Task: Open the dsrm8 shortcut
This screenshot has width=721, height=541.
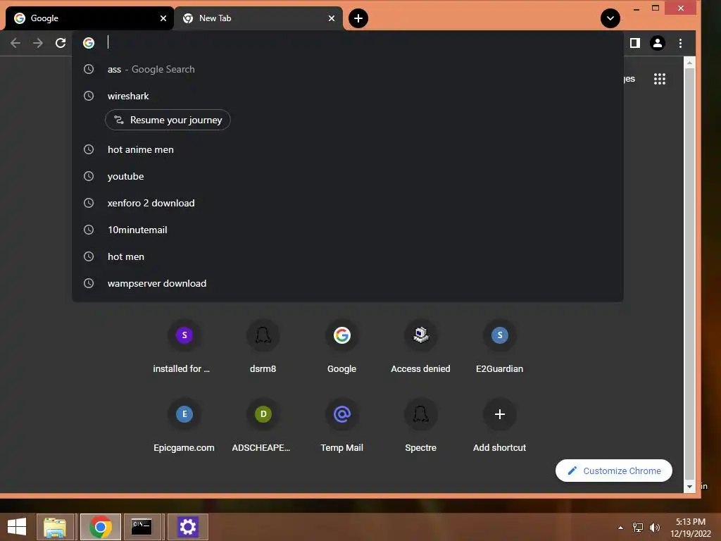Action: (263, 348)
